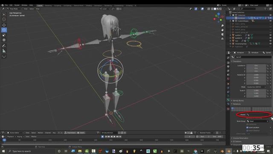Screen dimensions: 273x154
Task: Toggle X-ray display in viewport header
Action: [x=209, y=9]
